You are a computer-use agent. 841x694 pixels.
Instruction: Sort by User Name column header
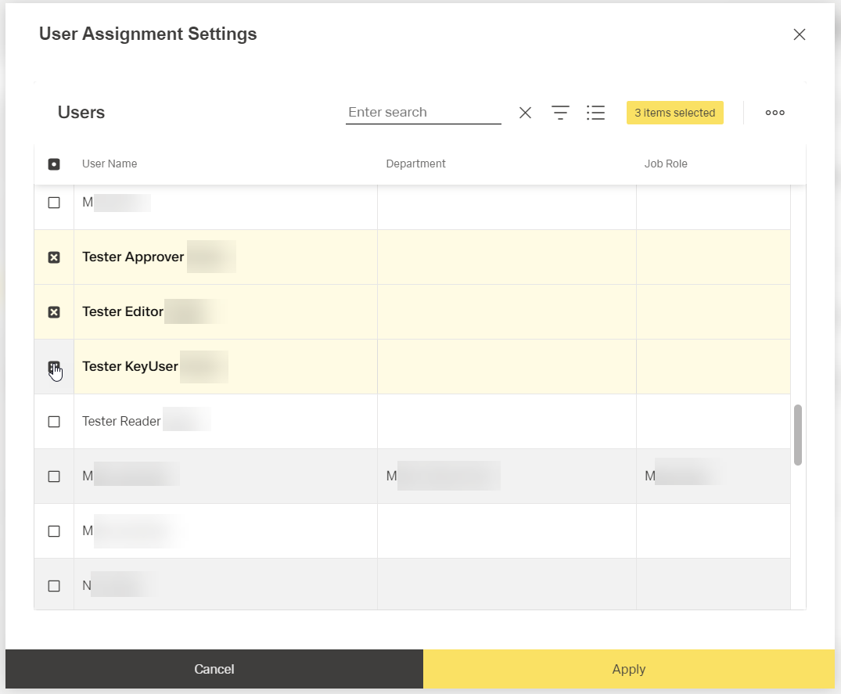(110, 164)
